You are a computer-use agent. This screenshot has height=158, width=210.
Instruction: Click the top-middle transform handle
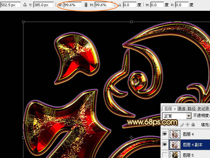coord(132,22)
